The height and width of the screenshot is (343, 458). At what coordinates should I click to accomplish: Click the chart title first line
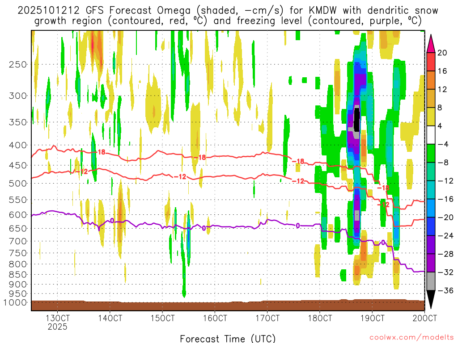pyautogui.click(x=228, y=11)
